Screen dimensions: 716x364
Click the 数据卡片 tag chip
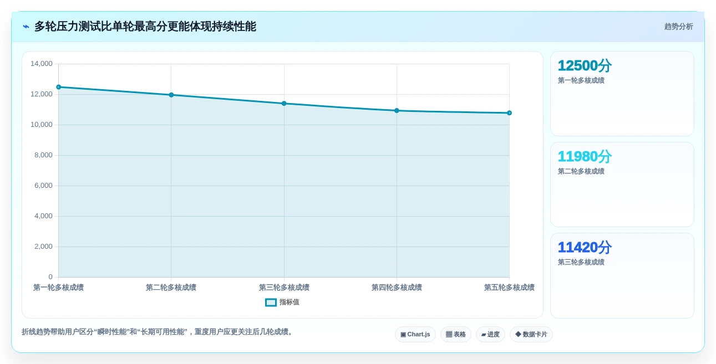531,335
